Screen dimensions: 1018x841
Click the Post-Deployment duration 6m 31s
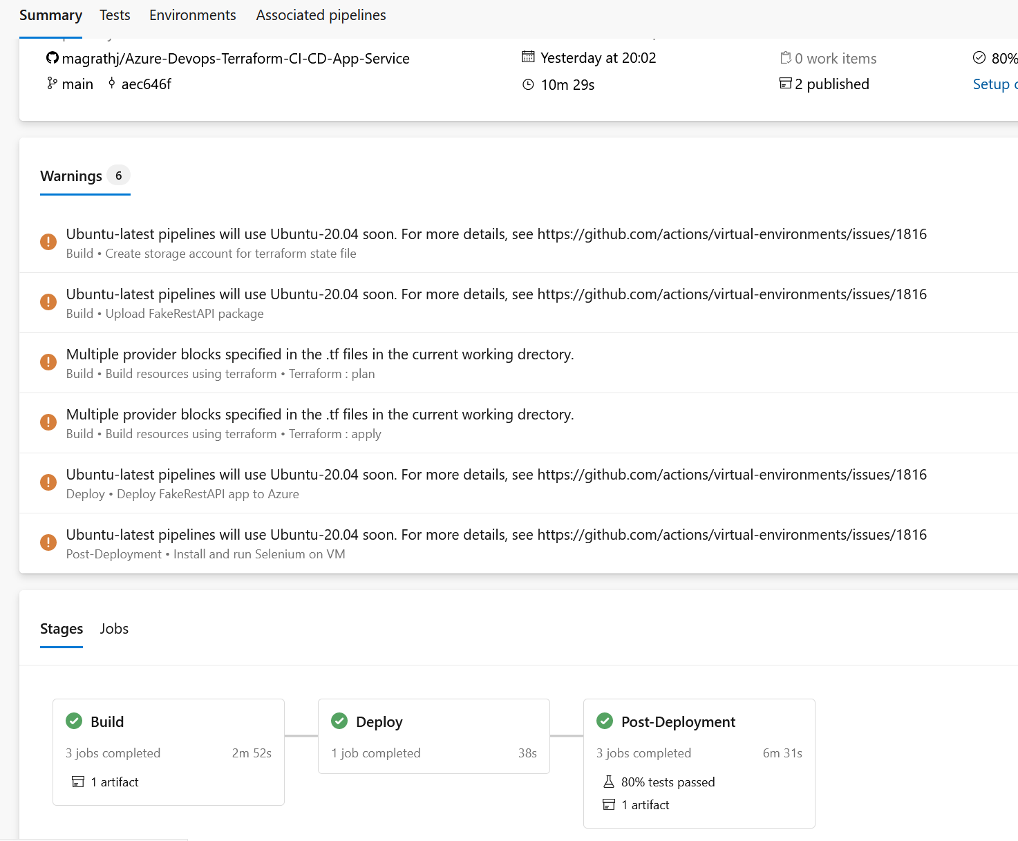coord(782,753)
